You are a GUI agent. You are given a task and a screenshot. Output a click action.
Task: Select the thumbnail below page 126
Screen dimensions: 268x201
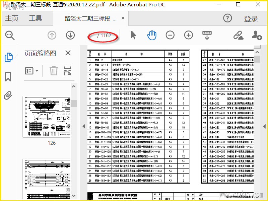[x=47, y=179]
